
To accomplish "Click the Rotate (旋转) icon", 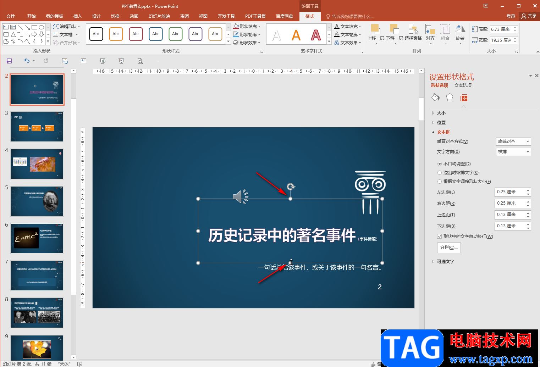I will pos(460,29).
